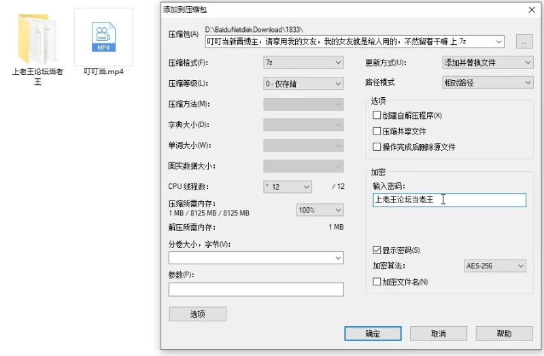Open the 压缩格式 dropdown showing 7z
Viewport: 544px width, 356px height.
tap(303, 63)
